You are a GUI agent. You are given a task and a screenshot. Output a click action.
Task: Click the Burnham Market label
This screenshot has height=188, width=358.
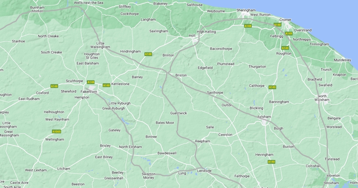click(x=37, y=9)
